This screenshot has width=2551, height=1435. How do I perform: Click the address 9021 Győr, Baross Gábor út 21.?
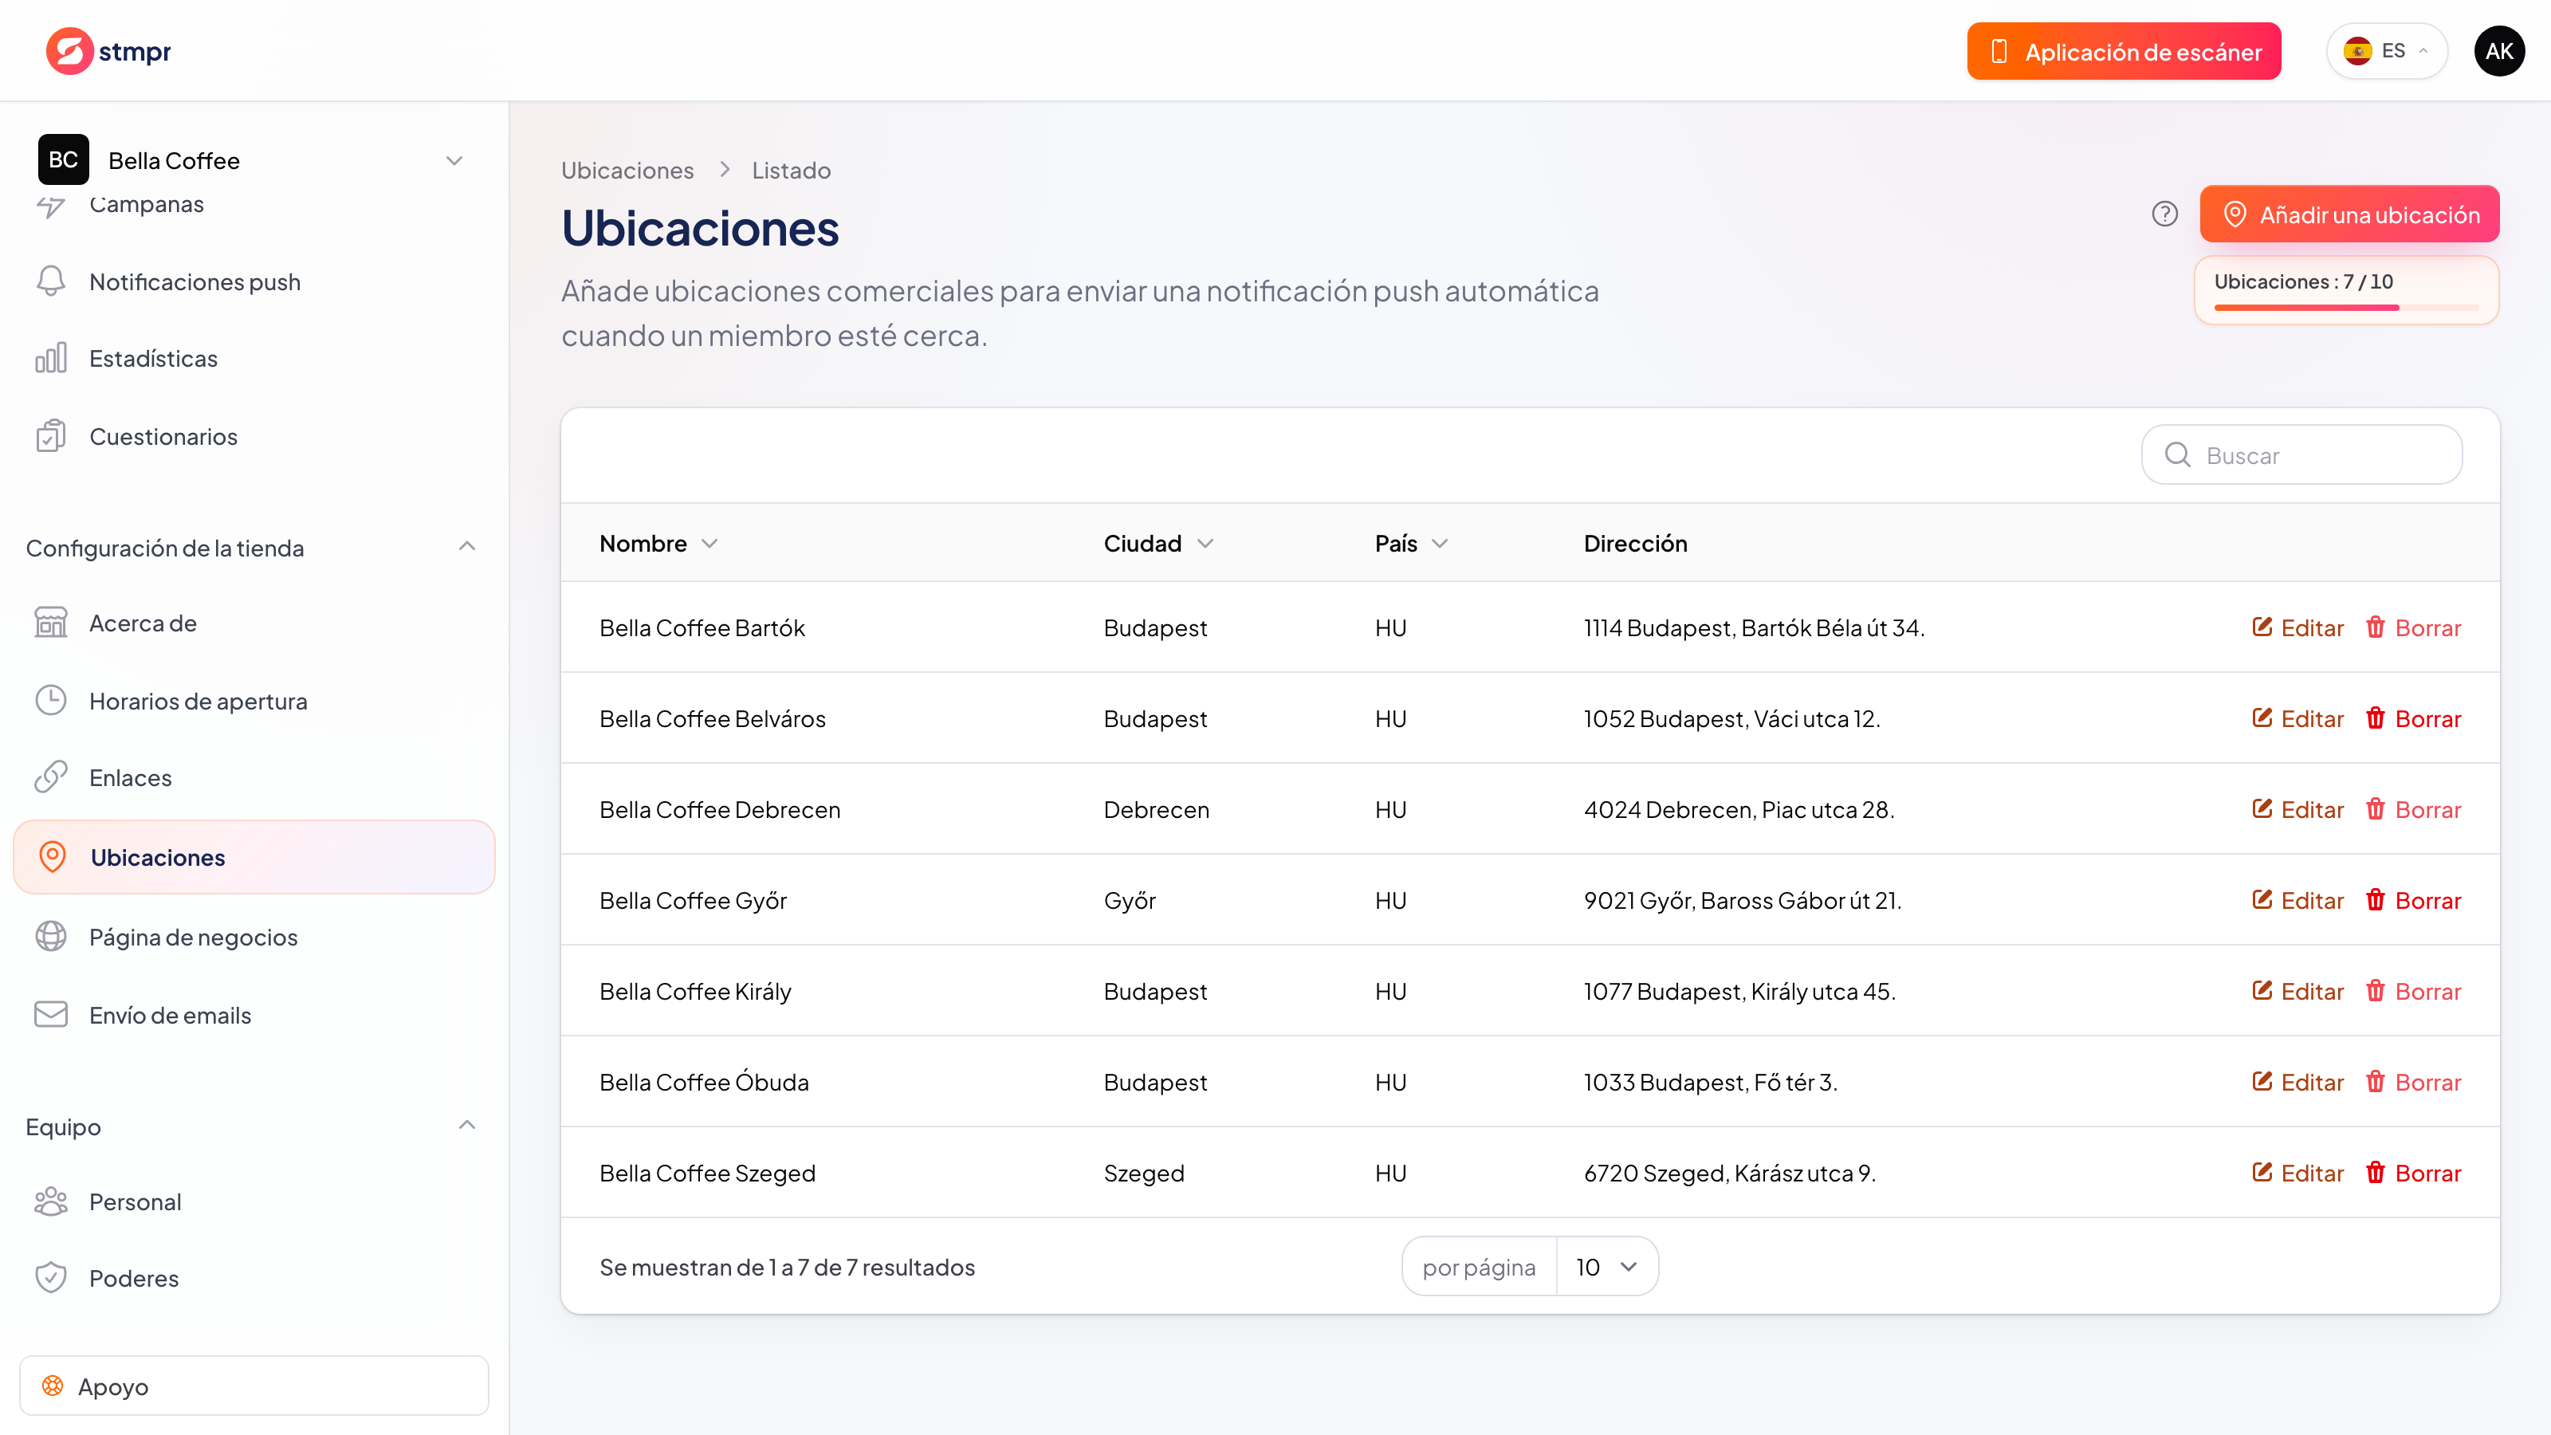pos(1742,900)
